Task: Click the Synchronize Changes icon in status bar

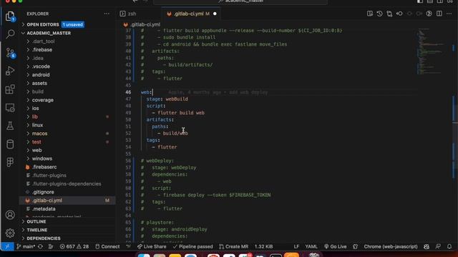Action: 40,246
